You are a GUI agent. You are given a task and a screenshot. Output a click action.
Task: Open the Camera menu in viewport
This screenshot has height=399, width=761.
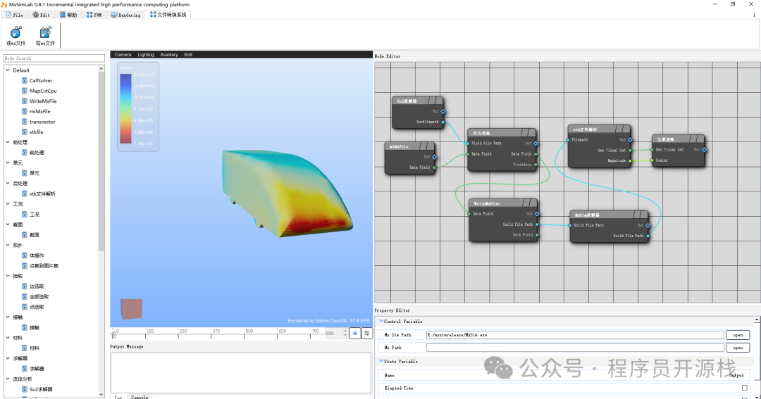[x=123, y=55]
